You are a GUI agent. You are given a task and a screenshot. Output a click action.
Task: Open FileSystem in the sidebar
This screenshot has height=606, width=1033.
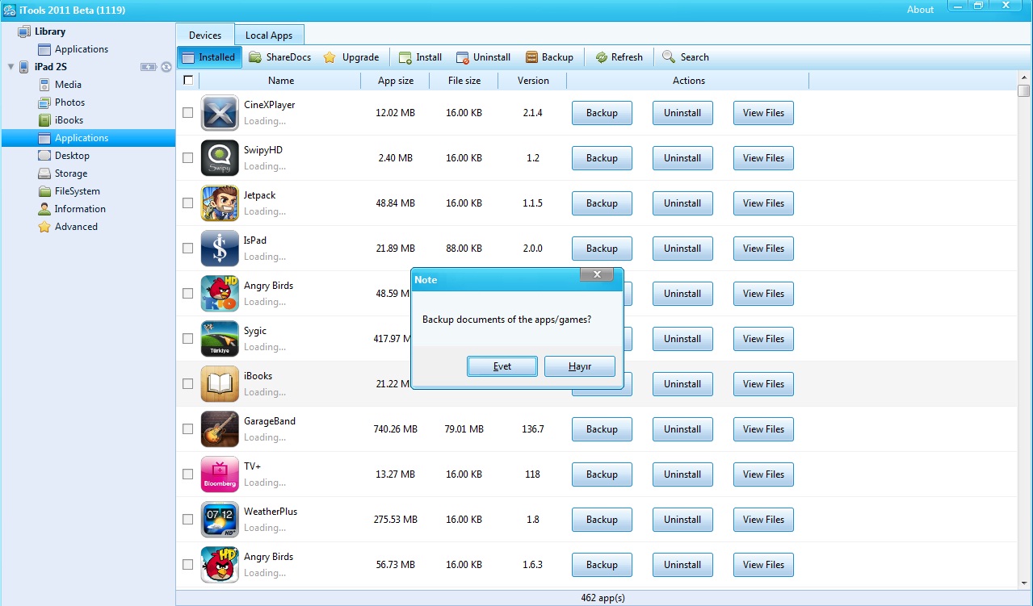(x=78, y=191)
